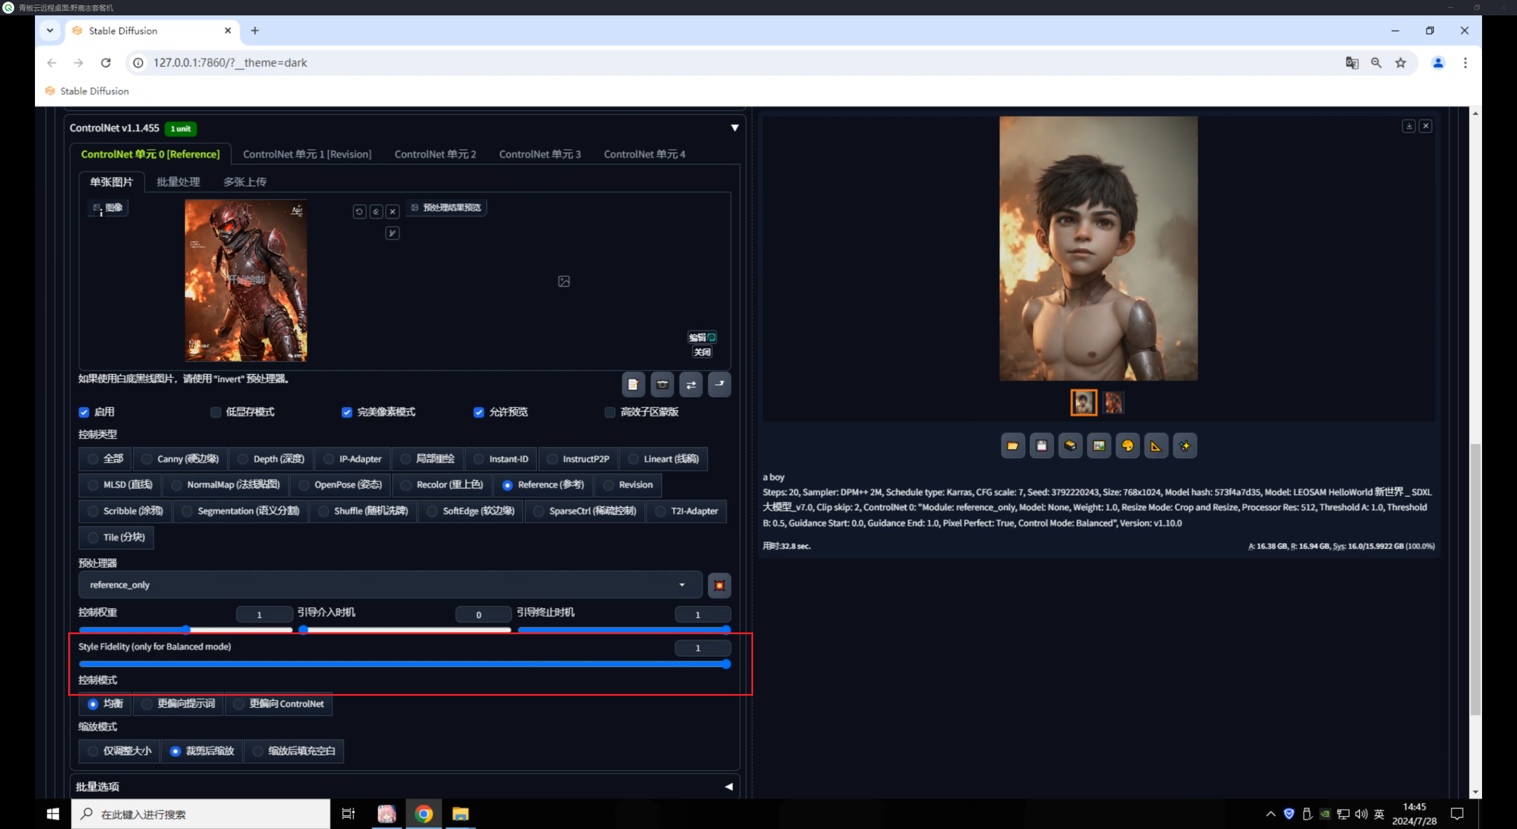Open the Chrome profile avatar

tap(1438, 63)
